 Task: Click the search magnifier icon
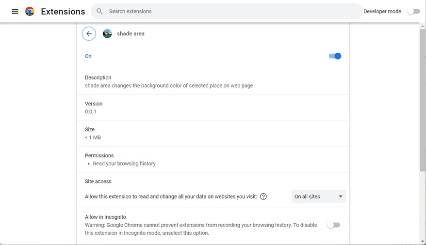(x=99, y=11)
